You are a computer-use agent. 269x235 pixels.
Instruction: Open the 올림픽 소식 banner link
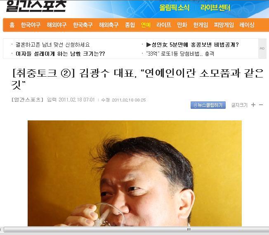click(x=174, y=7)
